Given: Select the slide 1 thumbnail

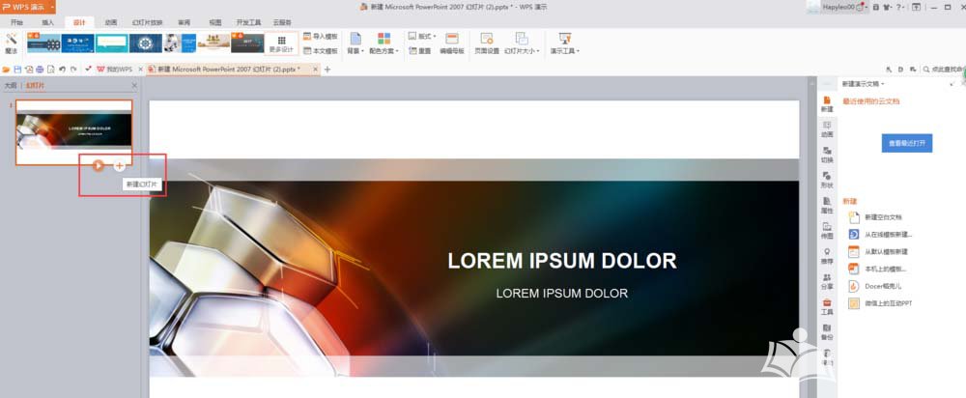Looking at the screenshot, I should pyautogui.click(x=73, y=131).
